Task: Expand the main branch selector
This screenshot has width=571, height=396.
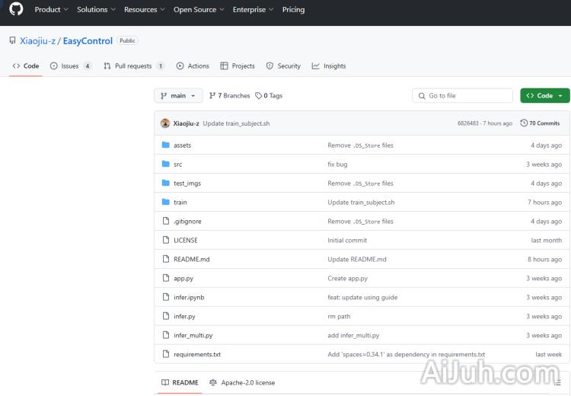Action: click(x=178, y=96)
